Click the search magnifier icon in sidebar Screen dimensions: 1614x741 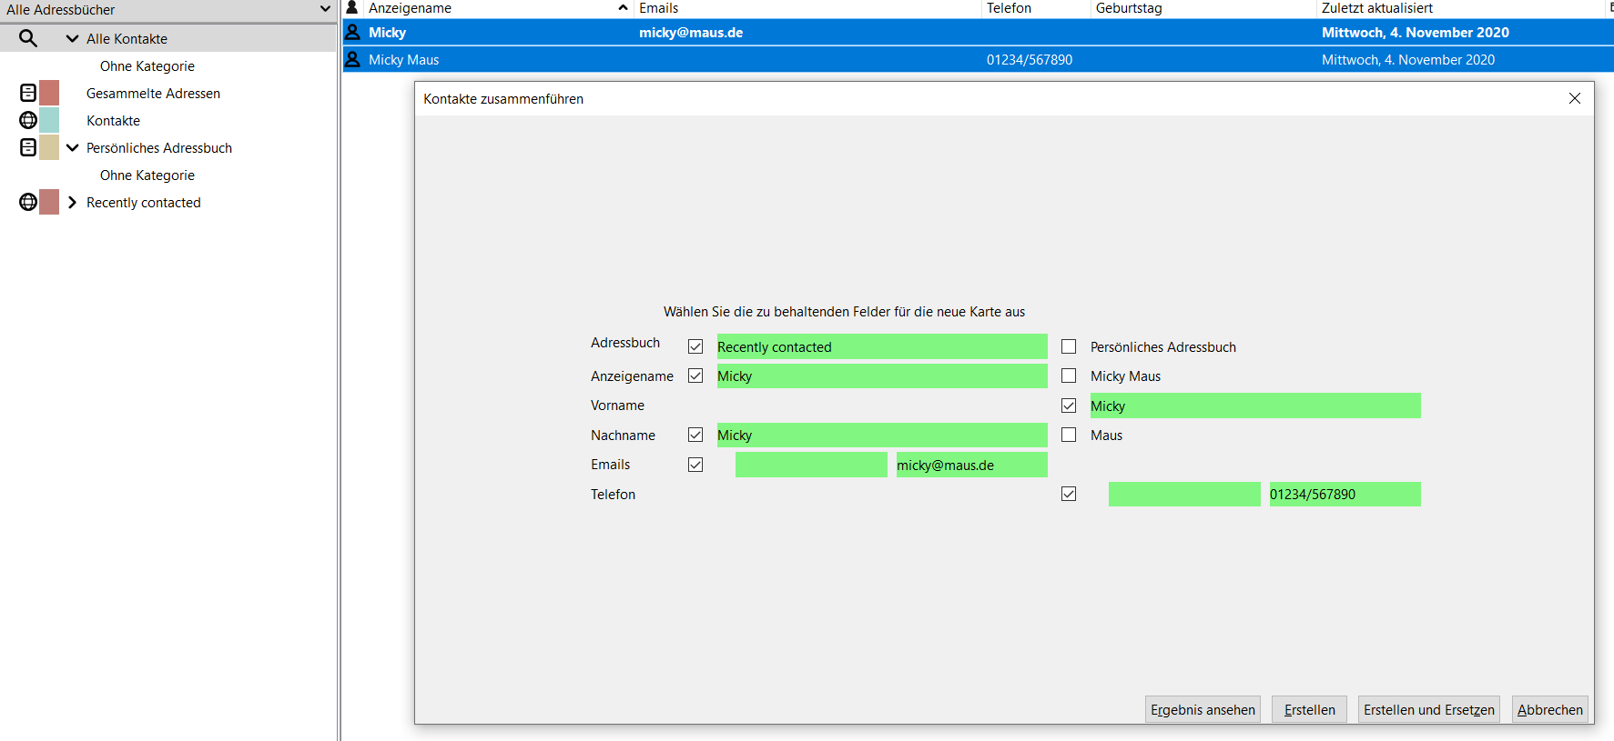click(x=28, y=38)
